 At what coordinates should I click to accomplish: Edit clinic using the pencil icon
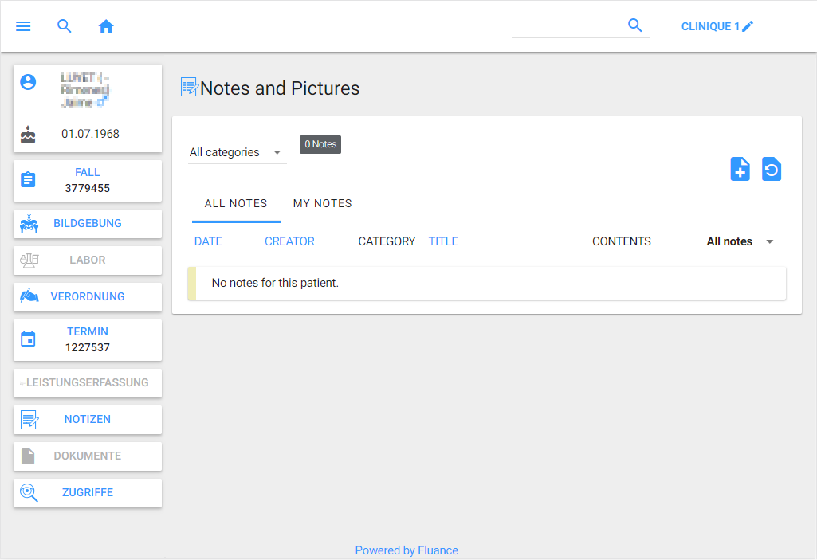coord(748,26)
